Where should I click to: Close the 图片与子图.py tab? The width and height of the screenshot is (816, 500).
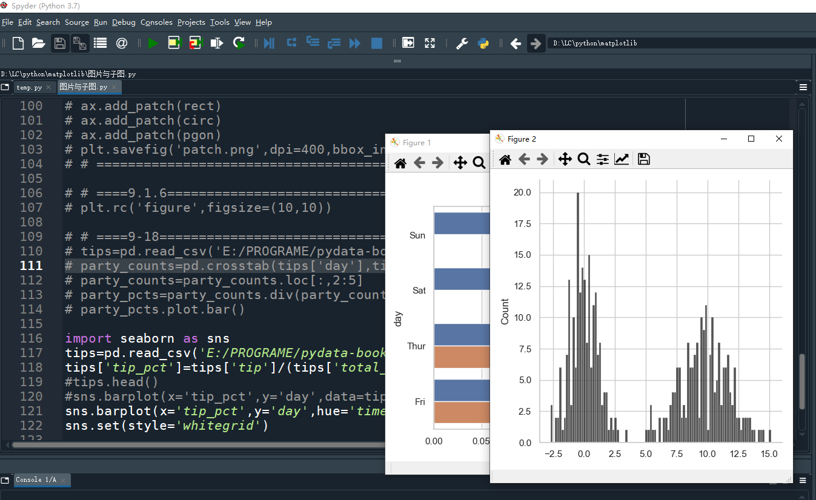(x=114, y=88)
